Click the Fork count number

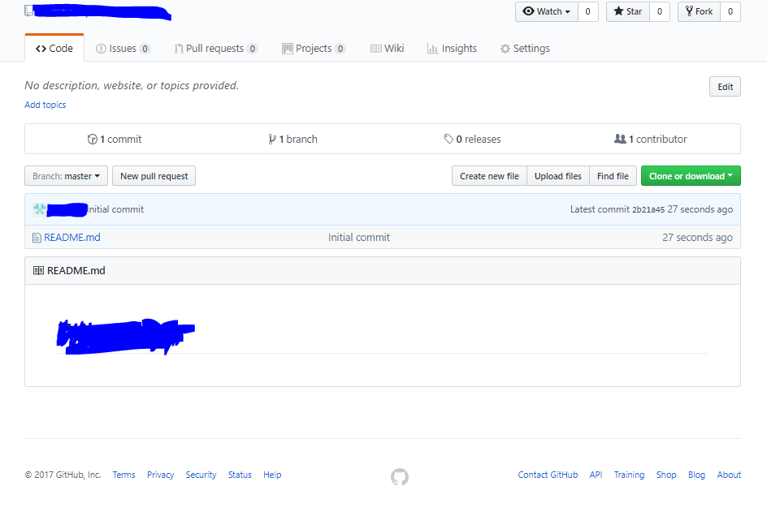(x=730, y=11)
